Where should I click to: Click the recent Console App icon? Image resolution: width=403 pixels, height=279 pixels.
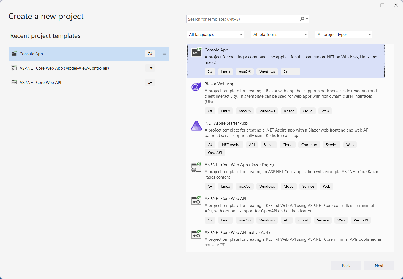click(x=14, y=54)
